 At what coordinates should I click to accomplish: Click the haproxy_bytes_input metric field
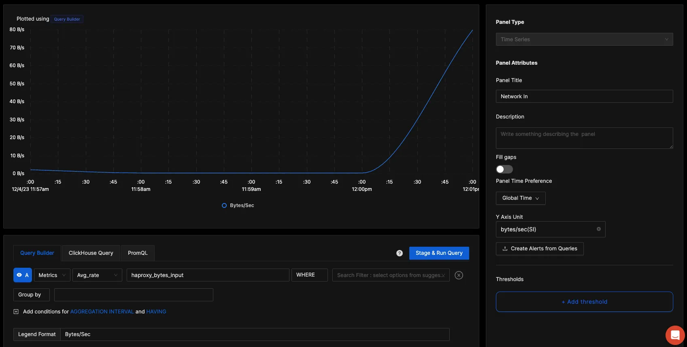[208, 275]
